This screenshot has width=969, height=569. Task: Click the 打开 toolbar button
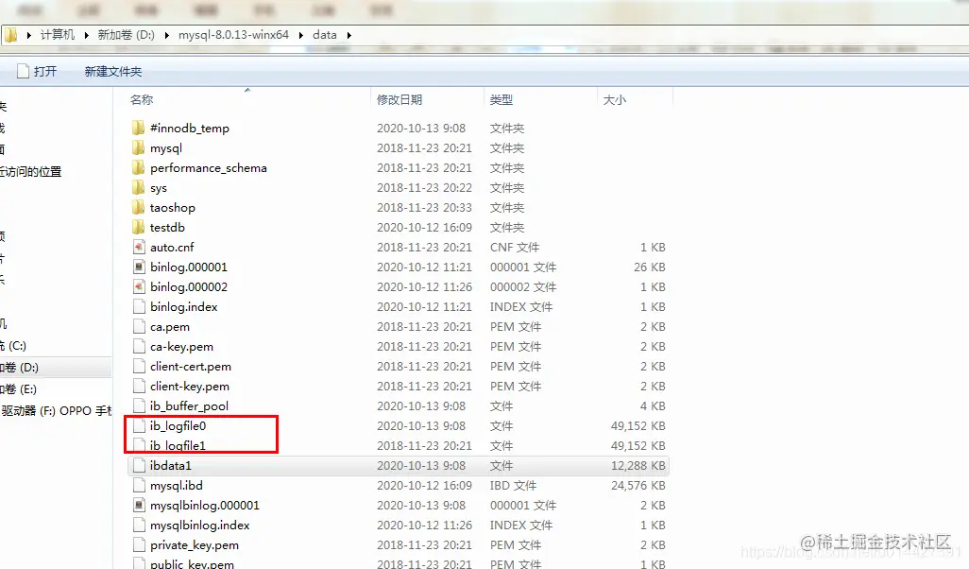[37, 71]
